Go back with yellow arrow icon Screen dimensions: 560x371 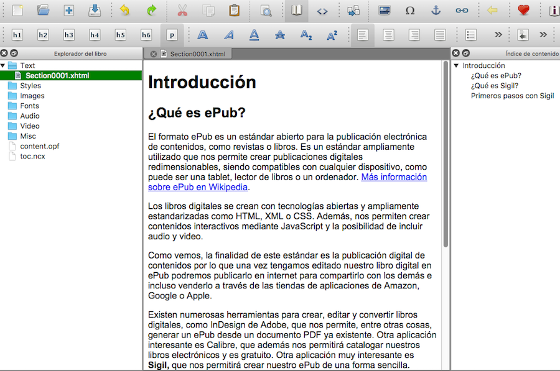pos(492,10)
